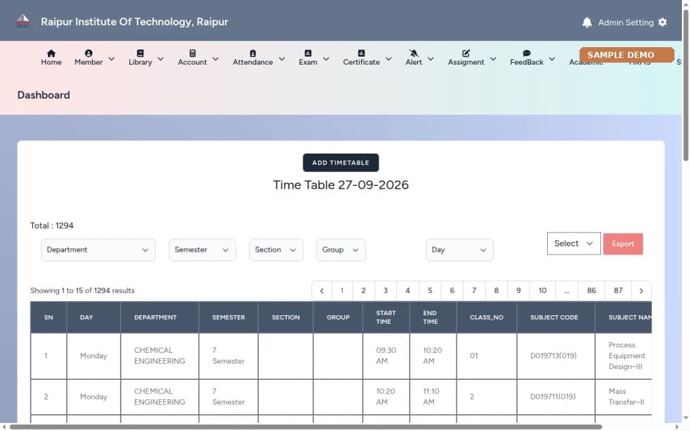Click the Showing 1 to 15 results text

82,291
